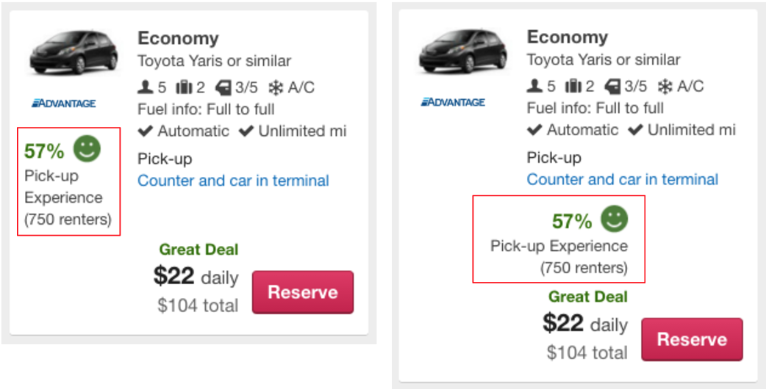Click the passenger seats icon in left card
This screenshot has height=392, width=769.
(x=146, y=88)
